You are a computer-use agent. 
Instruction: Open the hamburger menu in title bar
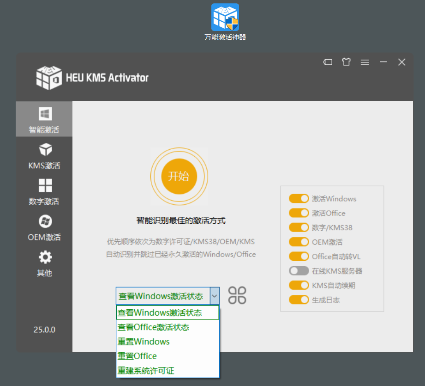click(365, 62)
